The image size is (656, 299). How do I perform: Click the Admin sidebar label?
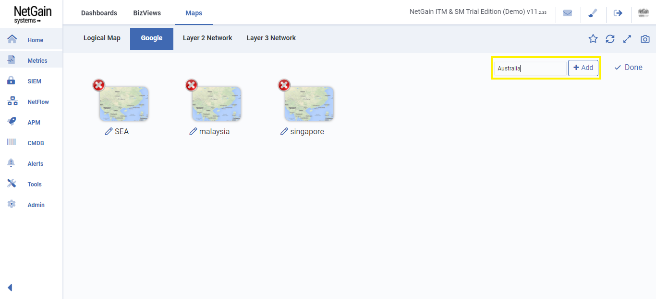(x=36, y=205)
